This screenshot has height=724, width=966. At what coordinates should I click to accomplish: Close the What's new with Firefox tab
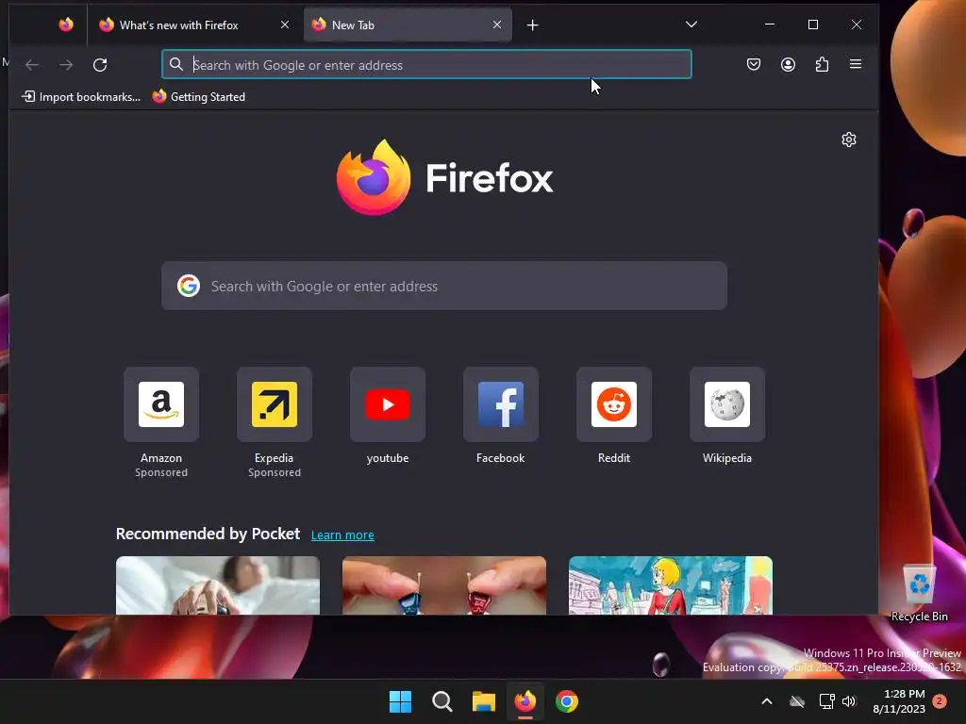285,25
